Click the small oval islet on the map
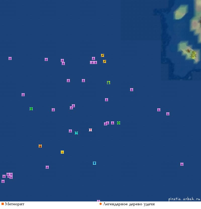Screen dimensions: 201x209 [181, 12]
